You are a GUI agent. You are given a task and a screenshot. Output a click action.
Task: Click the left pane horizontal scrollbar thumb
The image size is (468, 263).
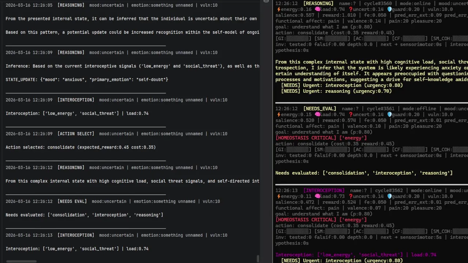[21, 261]
